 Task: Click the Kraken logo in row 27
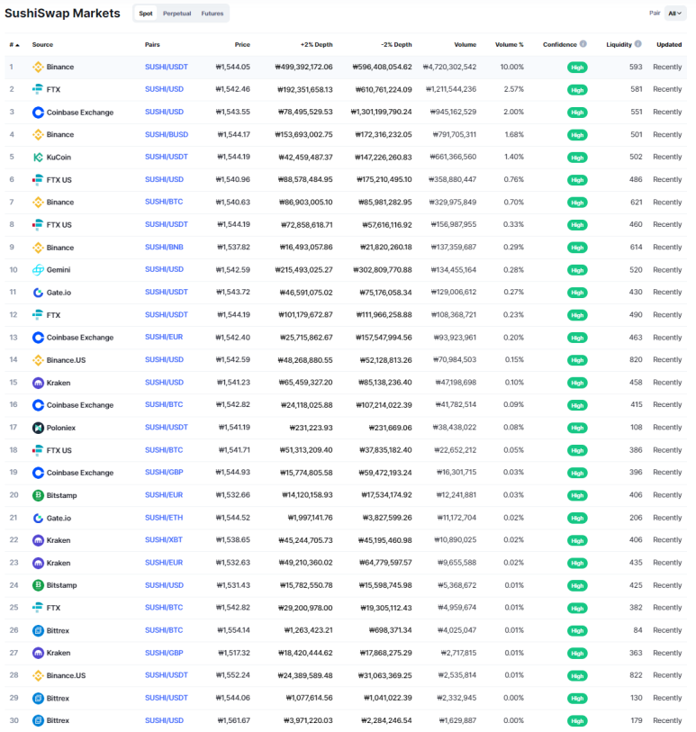38,653
